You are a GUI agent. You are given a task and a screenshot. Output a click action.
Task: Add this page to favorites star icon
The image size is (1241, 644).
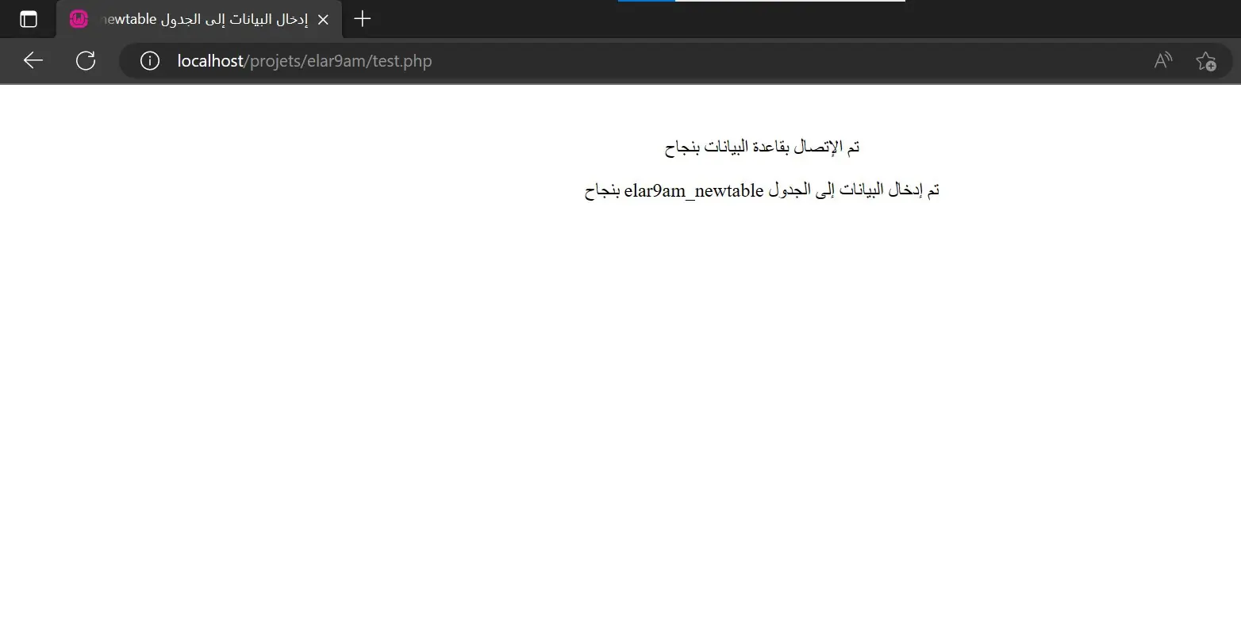pyautogui.click(x=1206, y=61)
